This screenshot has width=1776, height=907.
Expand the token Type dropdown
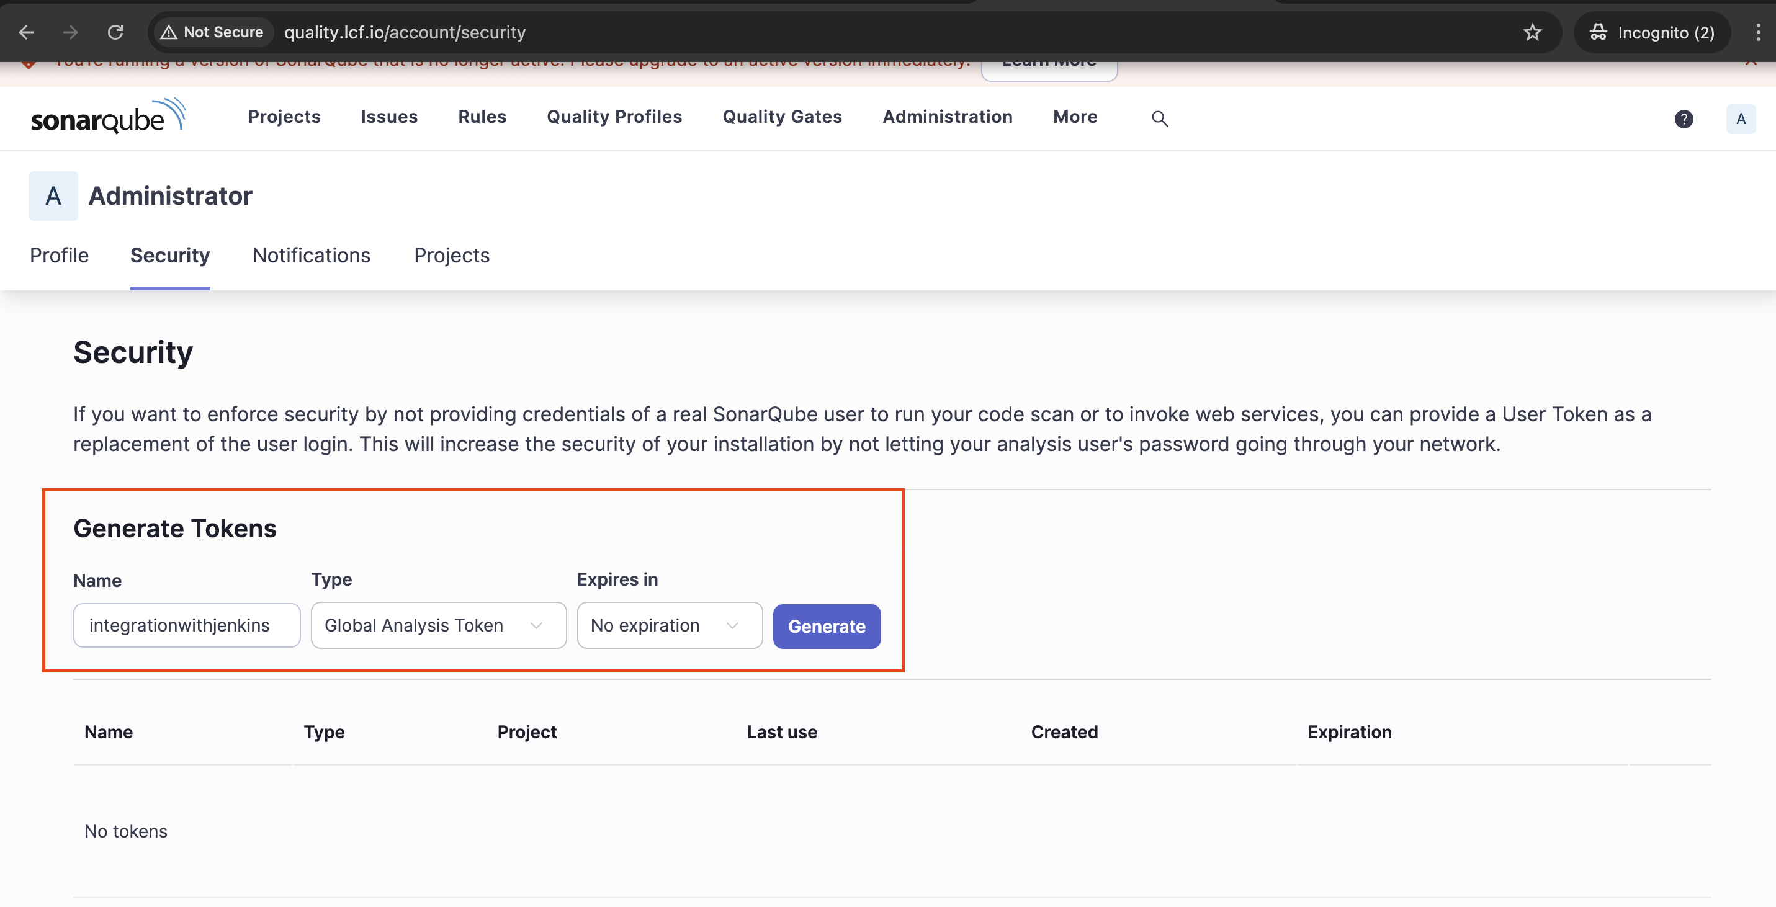pos(439,625)
